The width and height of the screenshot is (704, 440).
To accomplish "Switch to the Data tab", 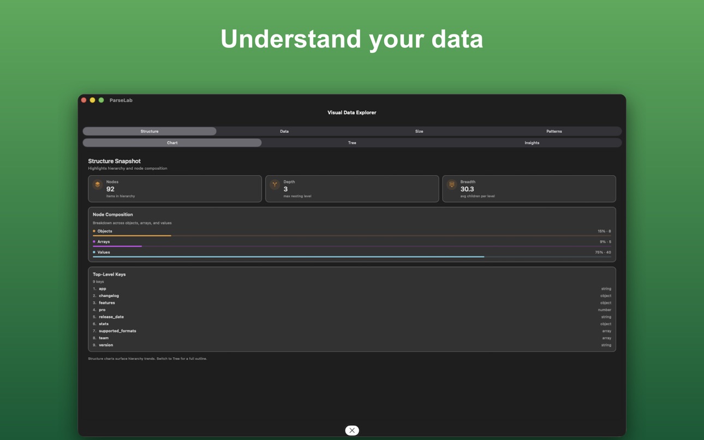I will [284, 132].
